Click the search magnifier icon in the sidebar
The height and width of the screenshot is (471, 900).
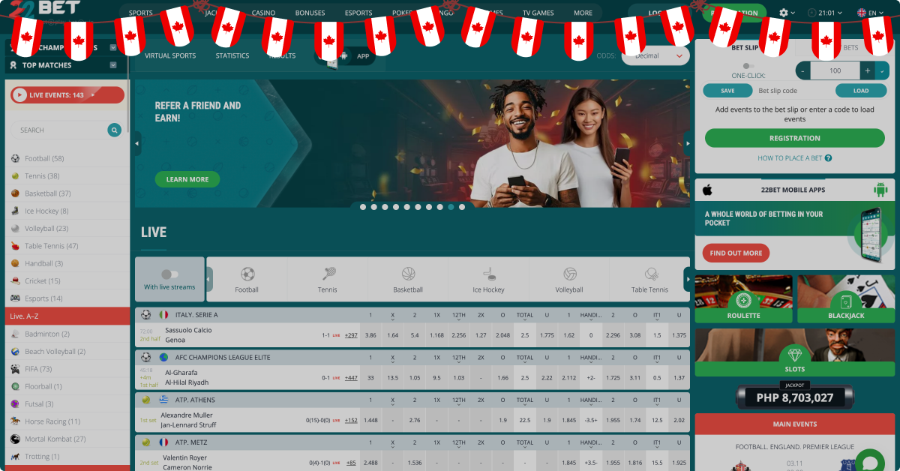[x=114, y=130]
